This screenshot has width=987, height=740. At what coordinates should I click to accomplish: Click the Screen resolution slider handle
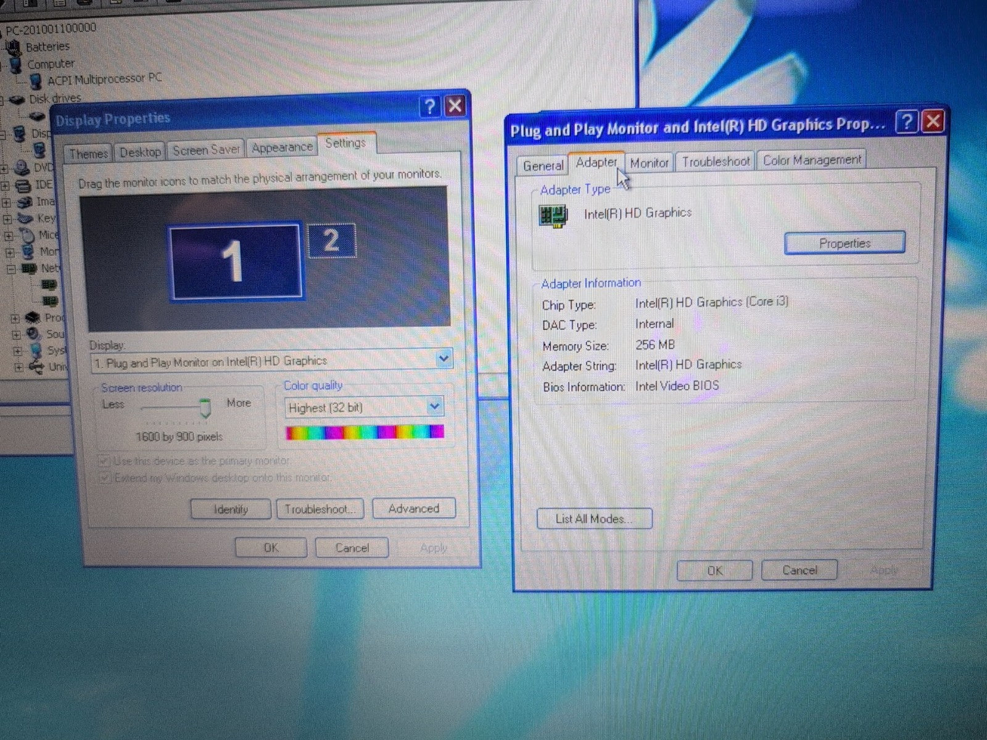[x=205, y=408]
